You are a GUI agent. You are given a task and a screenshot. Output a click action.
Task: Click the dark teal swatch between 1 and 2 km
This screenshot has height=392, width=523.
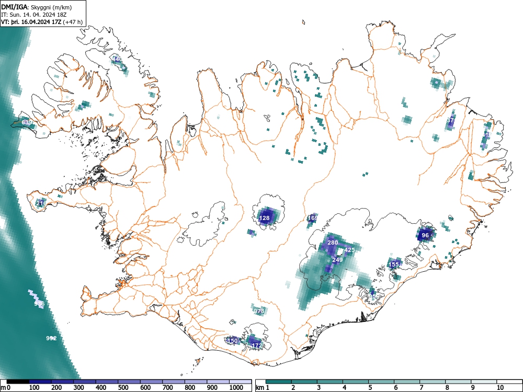click(279, 382)
